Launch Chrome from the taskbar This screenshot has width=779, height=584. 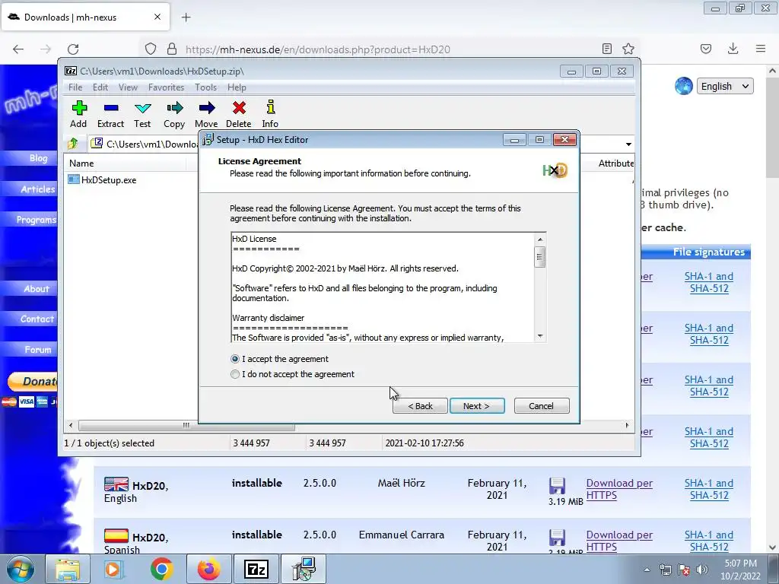(x=161, y=569)
